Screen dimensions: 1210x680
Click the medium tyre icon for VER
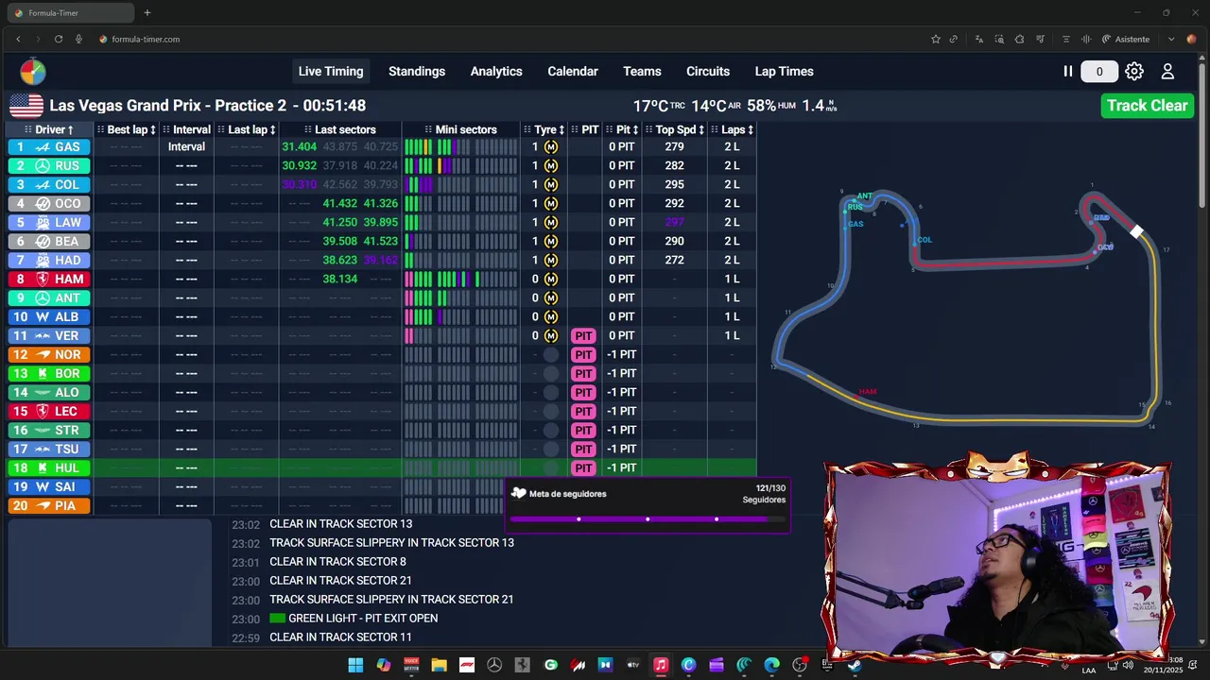551,335
